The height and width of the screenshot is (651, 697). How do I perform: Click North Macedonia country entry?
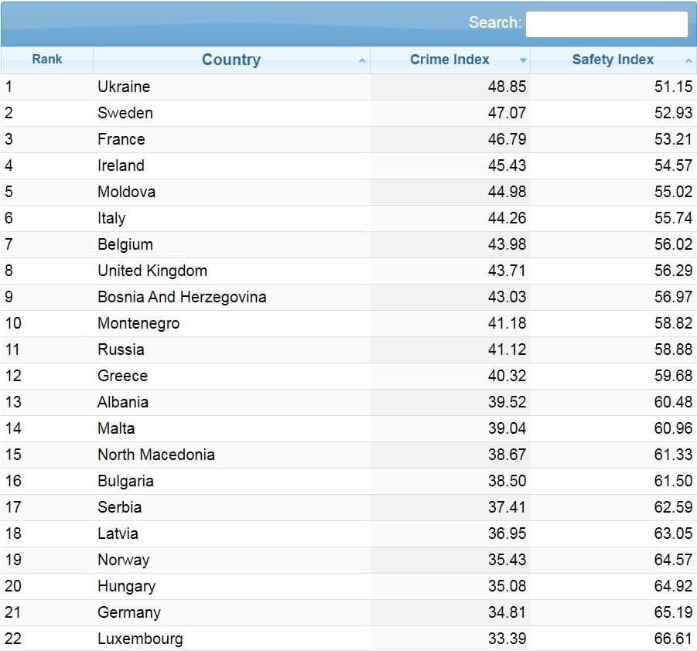click(x=156, y=455)
